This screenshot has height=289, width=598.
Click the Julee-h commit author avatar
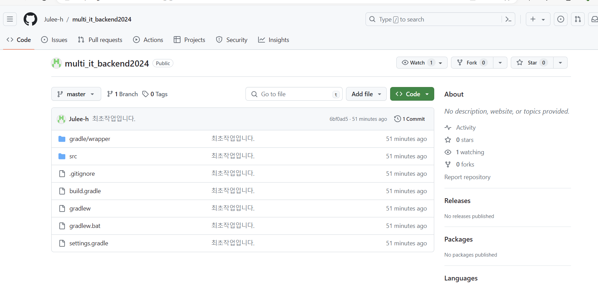tap(62, 119)
